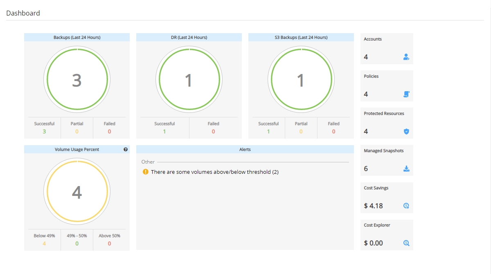This screenshot has height=274, width=491.
Task: Click the orange alert warning icon
Action: tap(145, 172)
